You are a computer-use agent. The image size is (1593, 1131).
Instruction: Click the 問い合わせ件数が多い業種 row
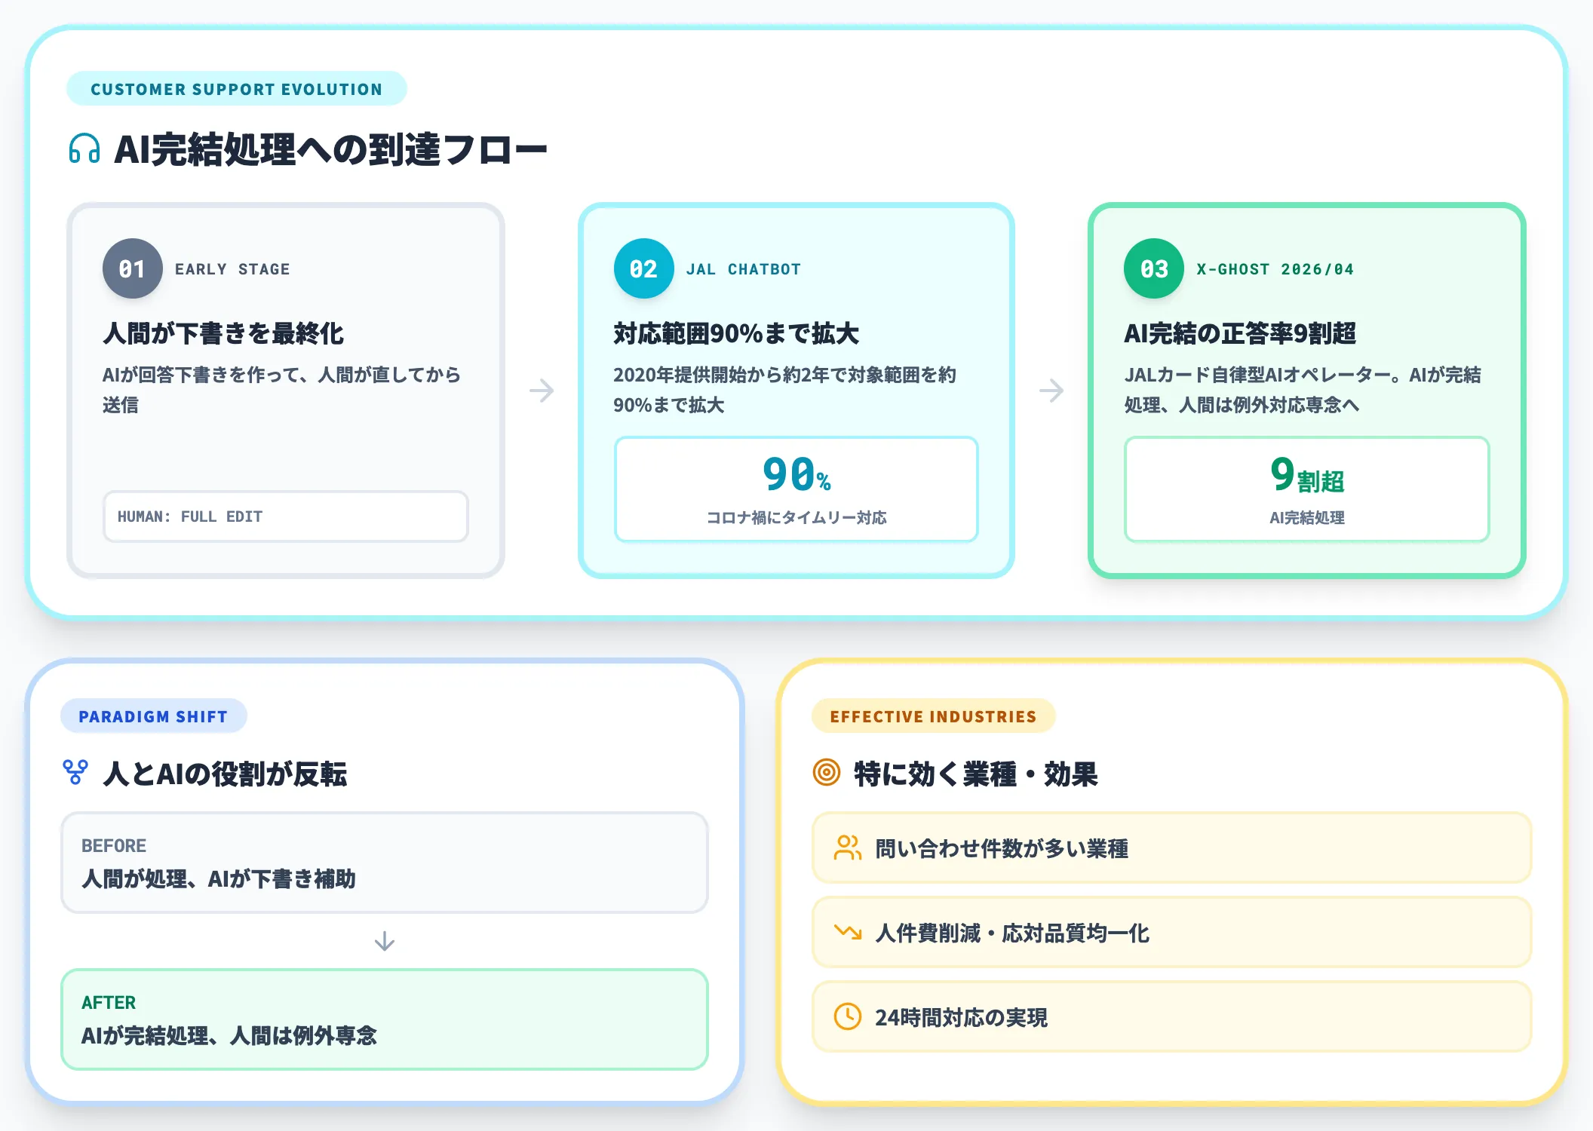click(1172, 847)
